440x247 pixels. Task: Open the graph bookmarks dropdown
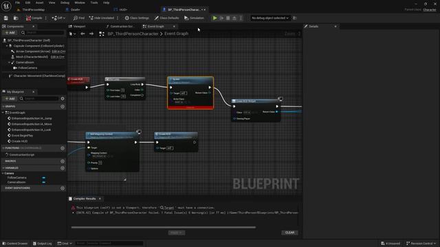tap(72, 34)
